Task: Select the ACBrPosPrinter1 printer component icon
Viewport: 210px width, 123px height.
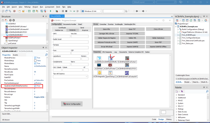Action: [x=110, y=65]
